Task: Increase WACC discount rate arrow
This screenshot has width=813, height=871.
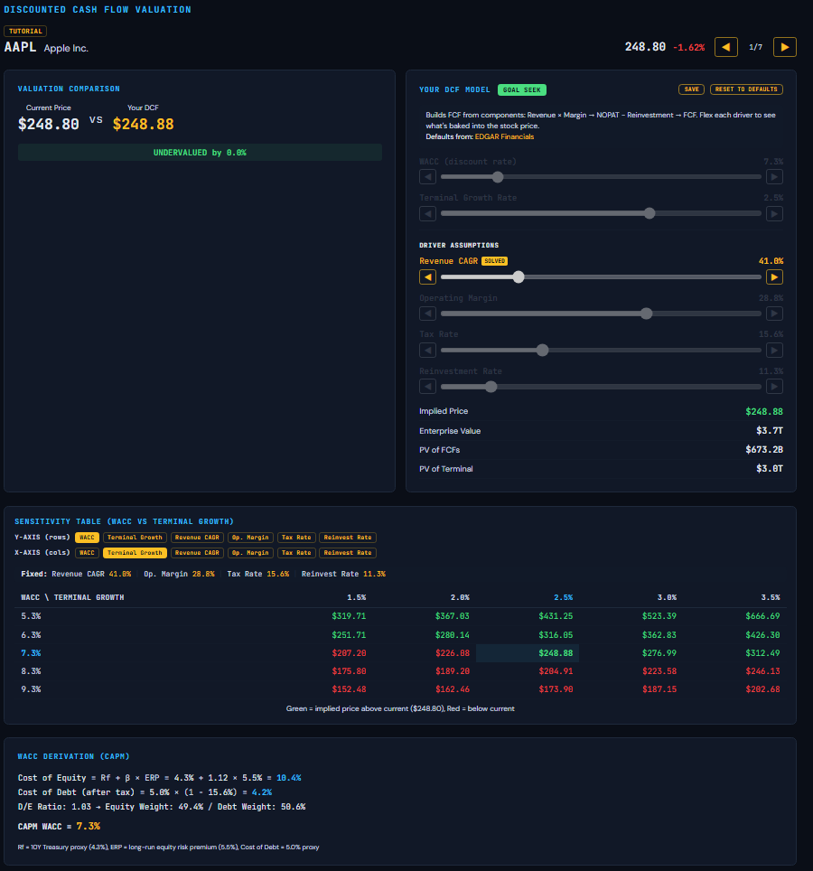Action: (x=774, y=177)
